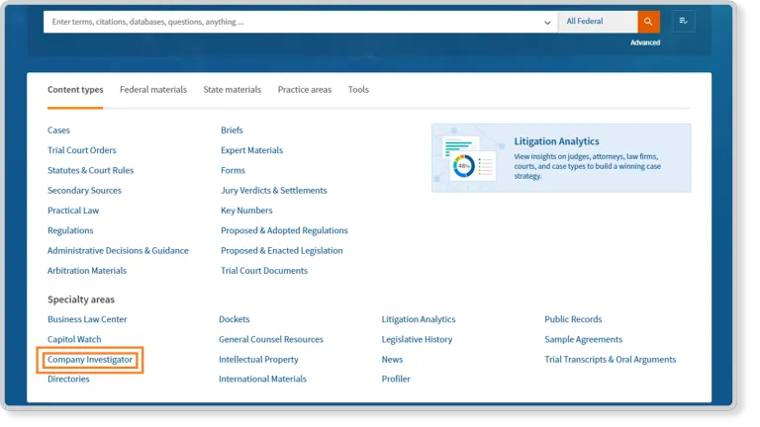Click the Jury Verdicts & Settlements link
760x427 pixels.
click(273, 191)
